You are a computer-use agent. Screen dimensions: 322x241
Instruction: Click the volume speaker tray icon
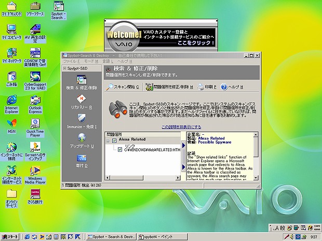(x=292, y=237)
